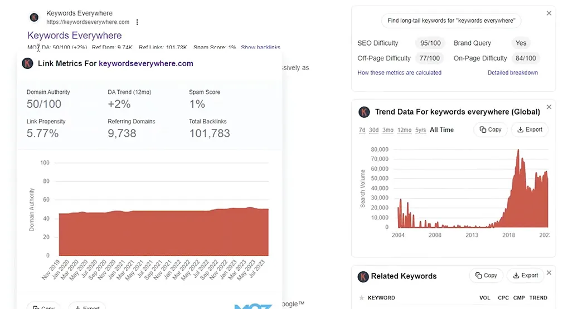573x309 pixels.
Task: Open How these metrics are calculated link
Action: coord(400,73)
